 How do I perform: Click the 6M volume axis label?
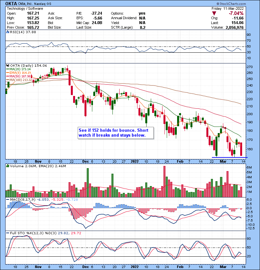click(249, 168)
